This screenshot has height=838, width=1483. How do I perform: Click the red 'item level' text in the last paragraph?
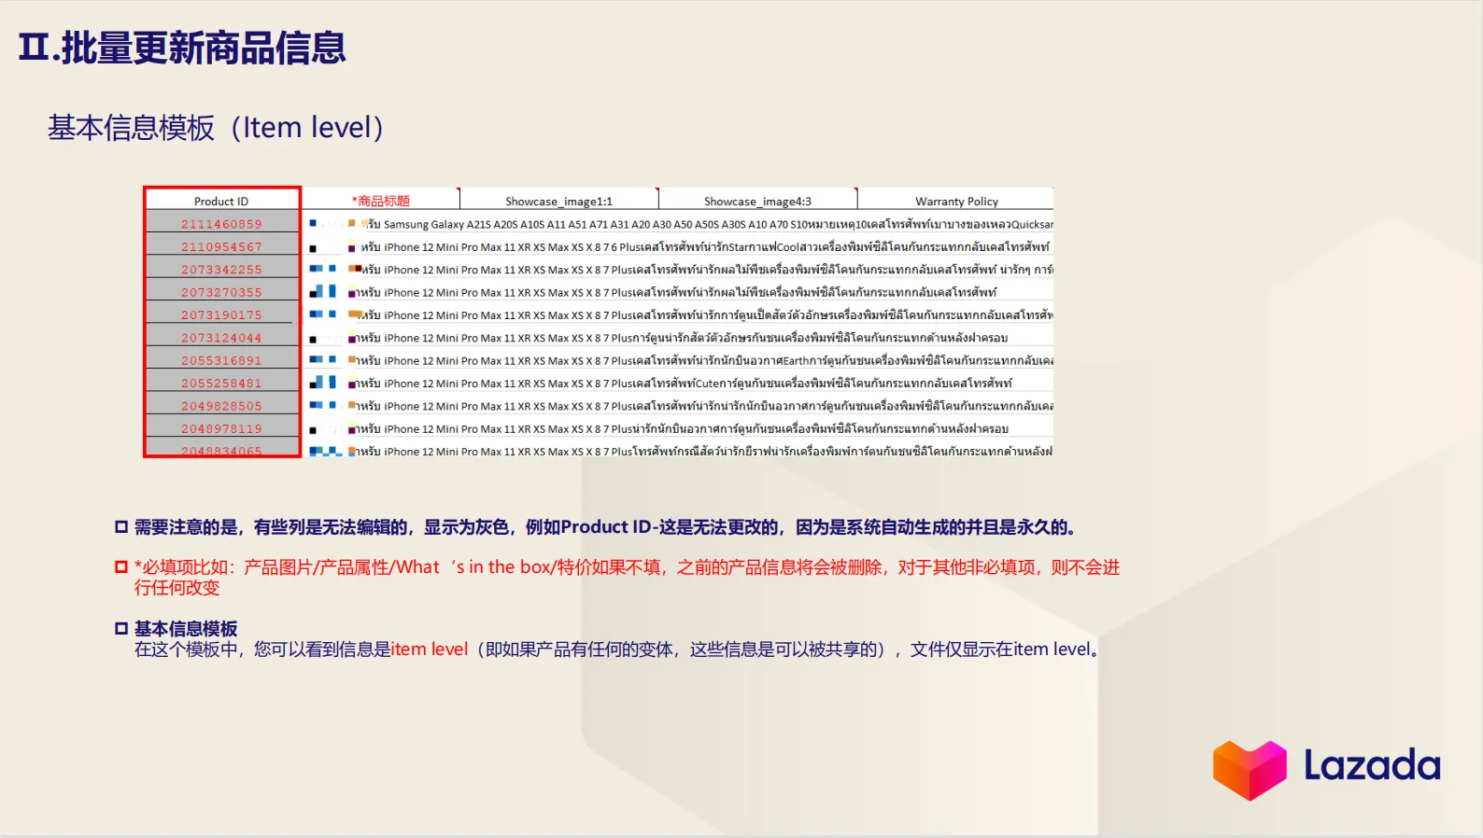[x=430, y=649]
